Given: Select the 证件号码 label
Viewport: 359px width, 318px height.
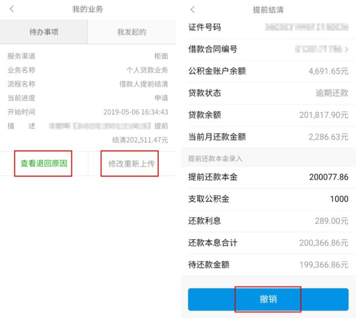Looking at the screenshot, I should (204, 27).
